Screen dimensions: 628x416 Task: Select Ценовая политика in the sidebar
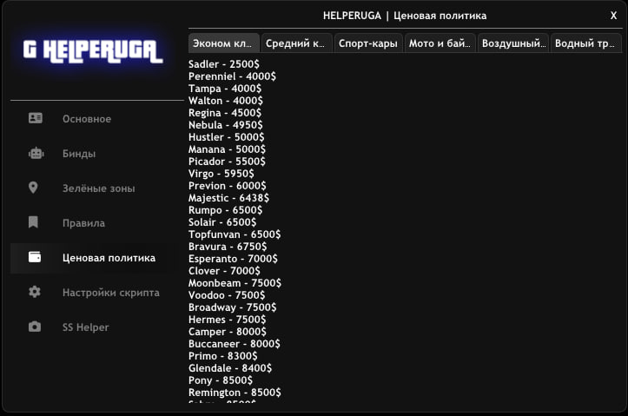[x=93, y=258]
